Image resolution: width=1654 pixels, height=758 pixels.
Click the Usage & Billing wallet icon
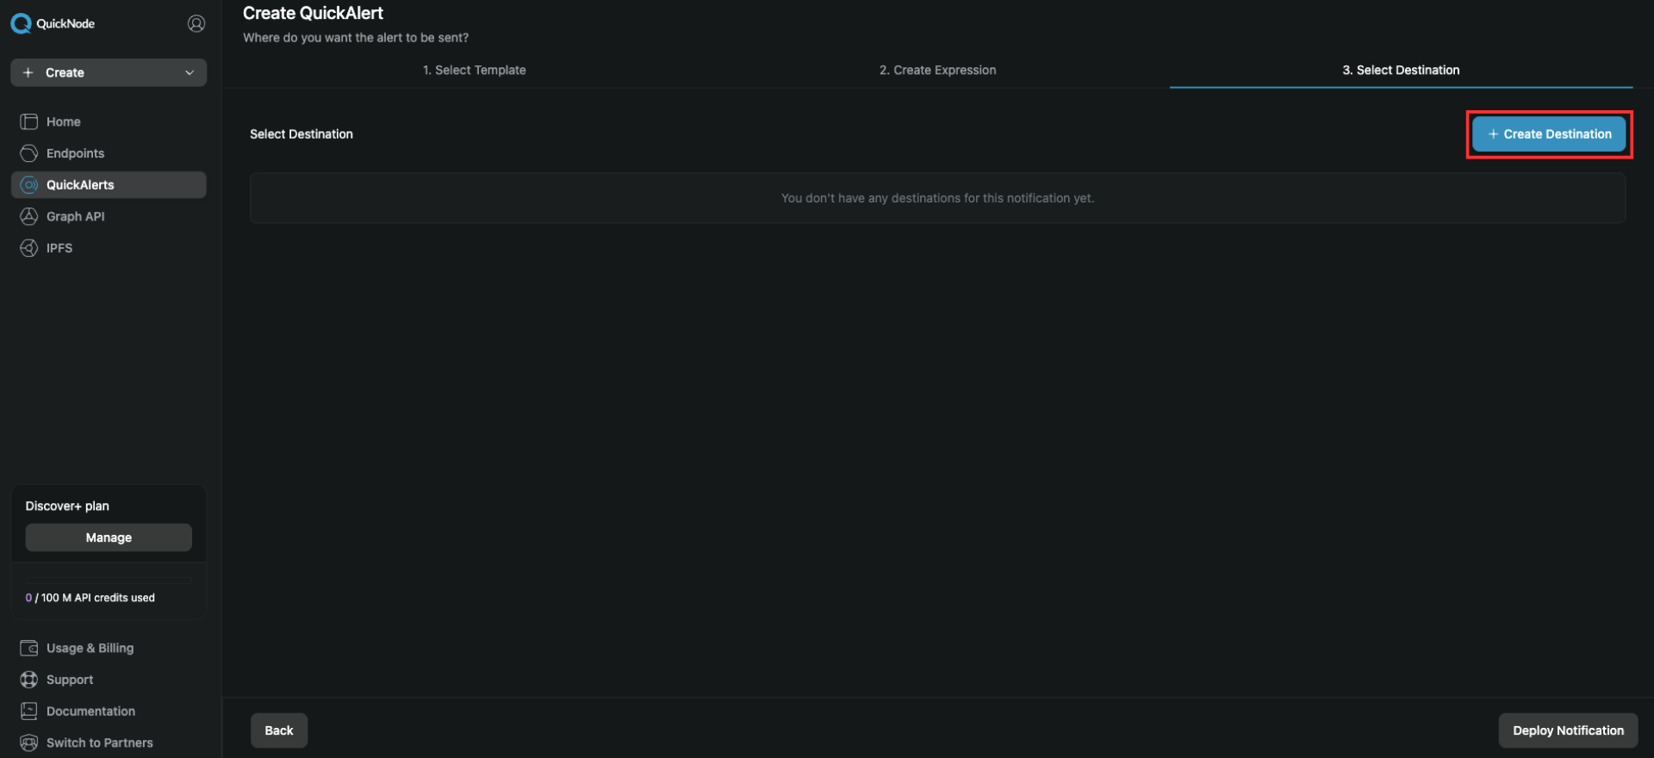coord(29,648)
